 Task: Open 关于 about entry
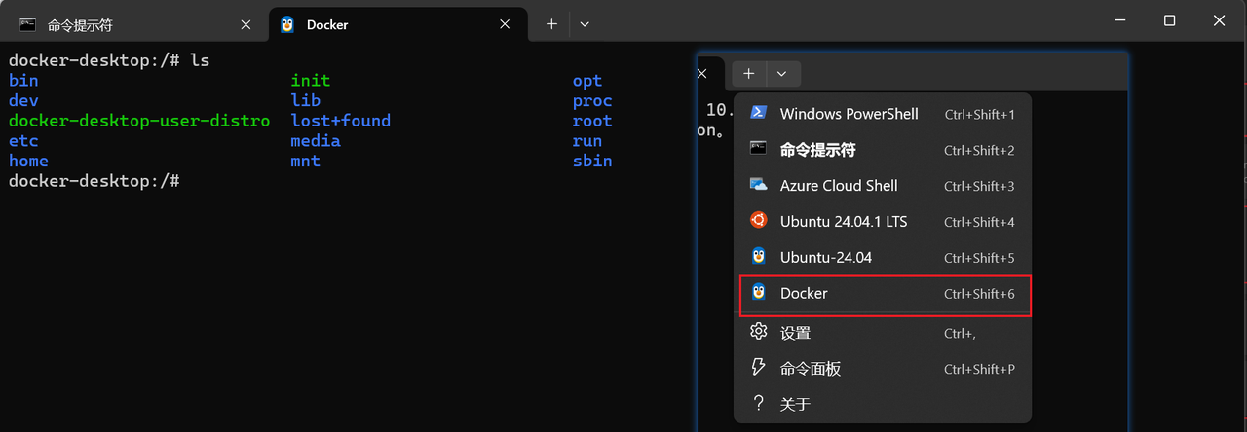(x=795, y=404)
